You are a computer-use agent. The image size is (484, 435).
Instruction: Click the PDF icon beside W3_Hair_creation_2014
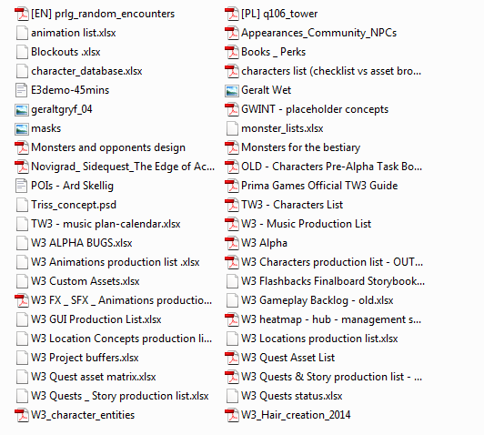click(232, 415)
